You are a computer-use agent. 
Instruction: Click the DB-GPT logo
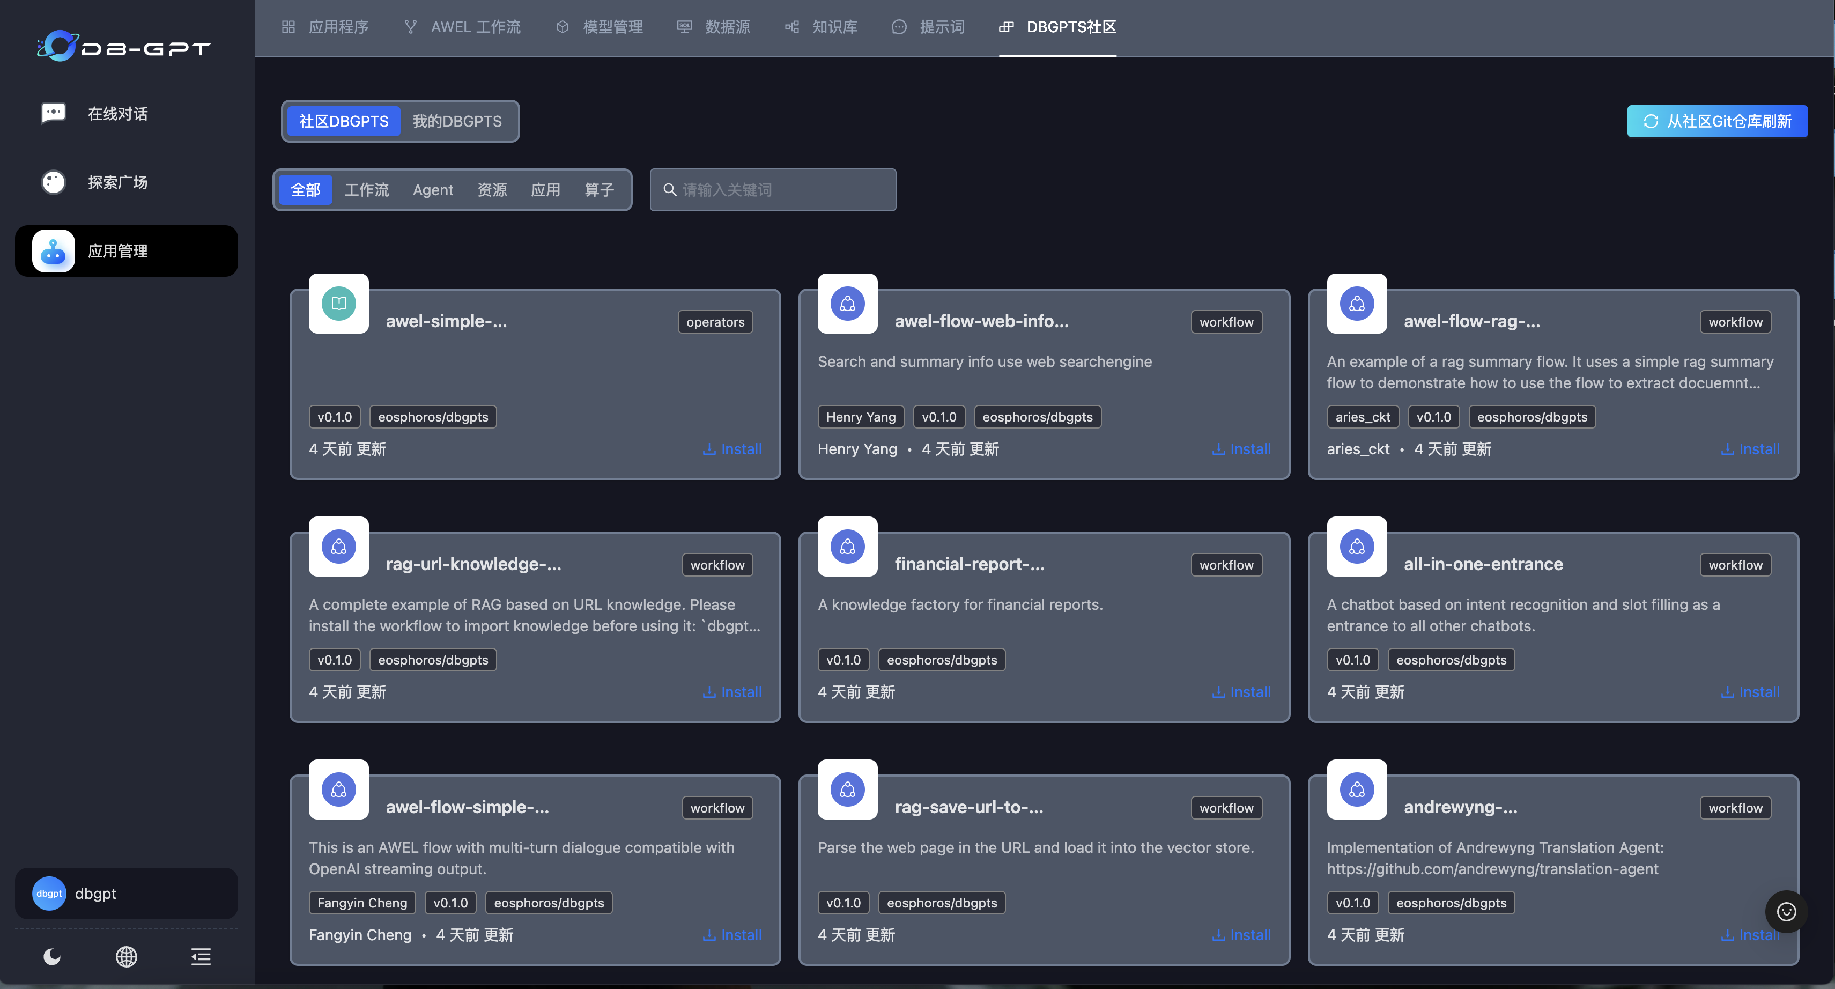pos(124,46)
